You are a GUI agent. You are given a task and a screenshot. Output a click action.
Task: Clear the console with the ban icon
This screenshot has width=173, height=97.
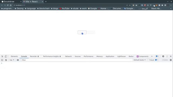(6, 60)
